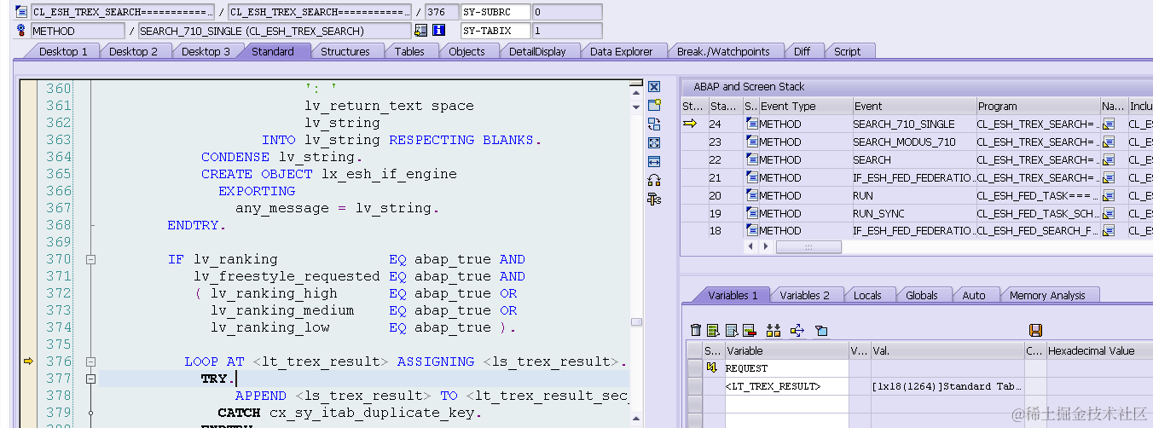Click the tool settings icon below headphones

[654, 200]
